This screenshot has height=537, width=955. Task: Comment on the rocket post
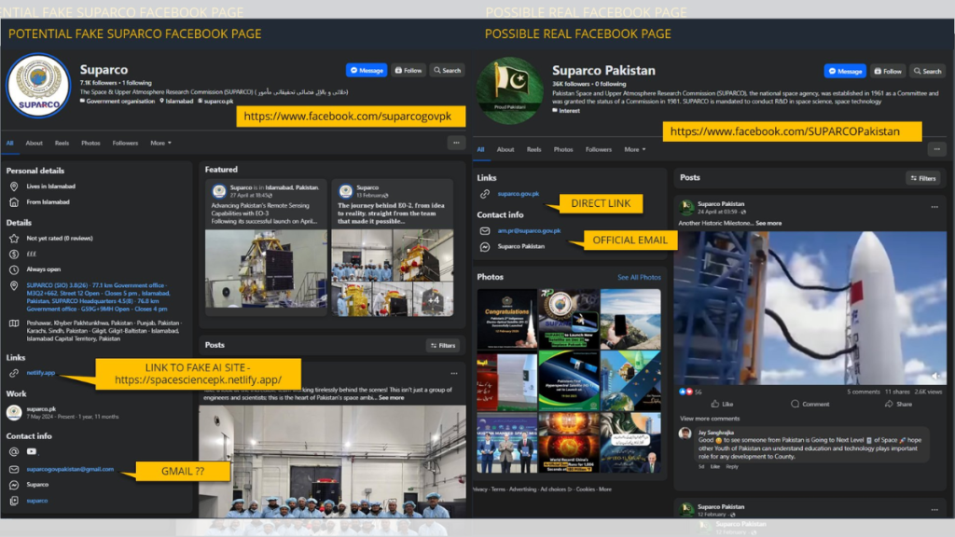coord(810,404)
